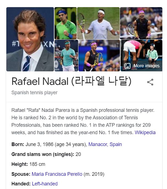Click the Rafael Nadal title heading
The image size is (167, 189).
tap(72, 81)
